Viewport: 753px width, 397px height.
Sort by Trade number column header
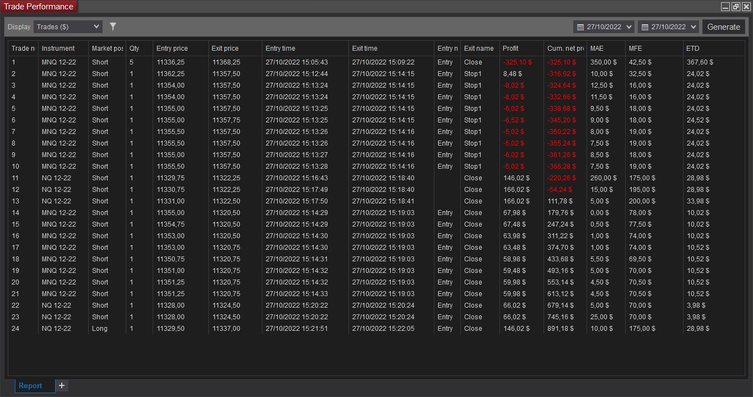click(23, 49)
